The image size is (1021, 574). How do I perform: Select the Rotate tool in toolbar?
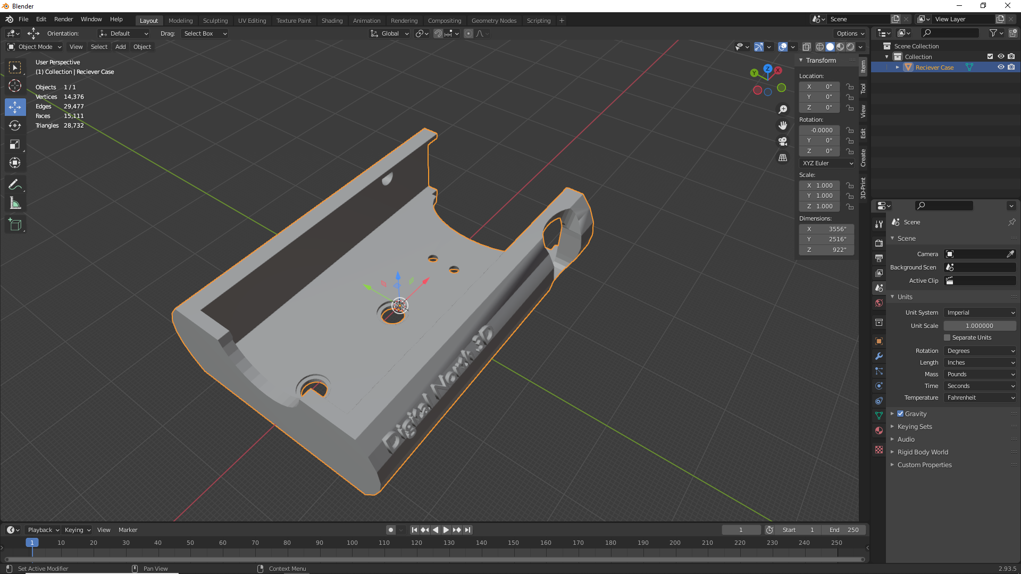15,125
